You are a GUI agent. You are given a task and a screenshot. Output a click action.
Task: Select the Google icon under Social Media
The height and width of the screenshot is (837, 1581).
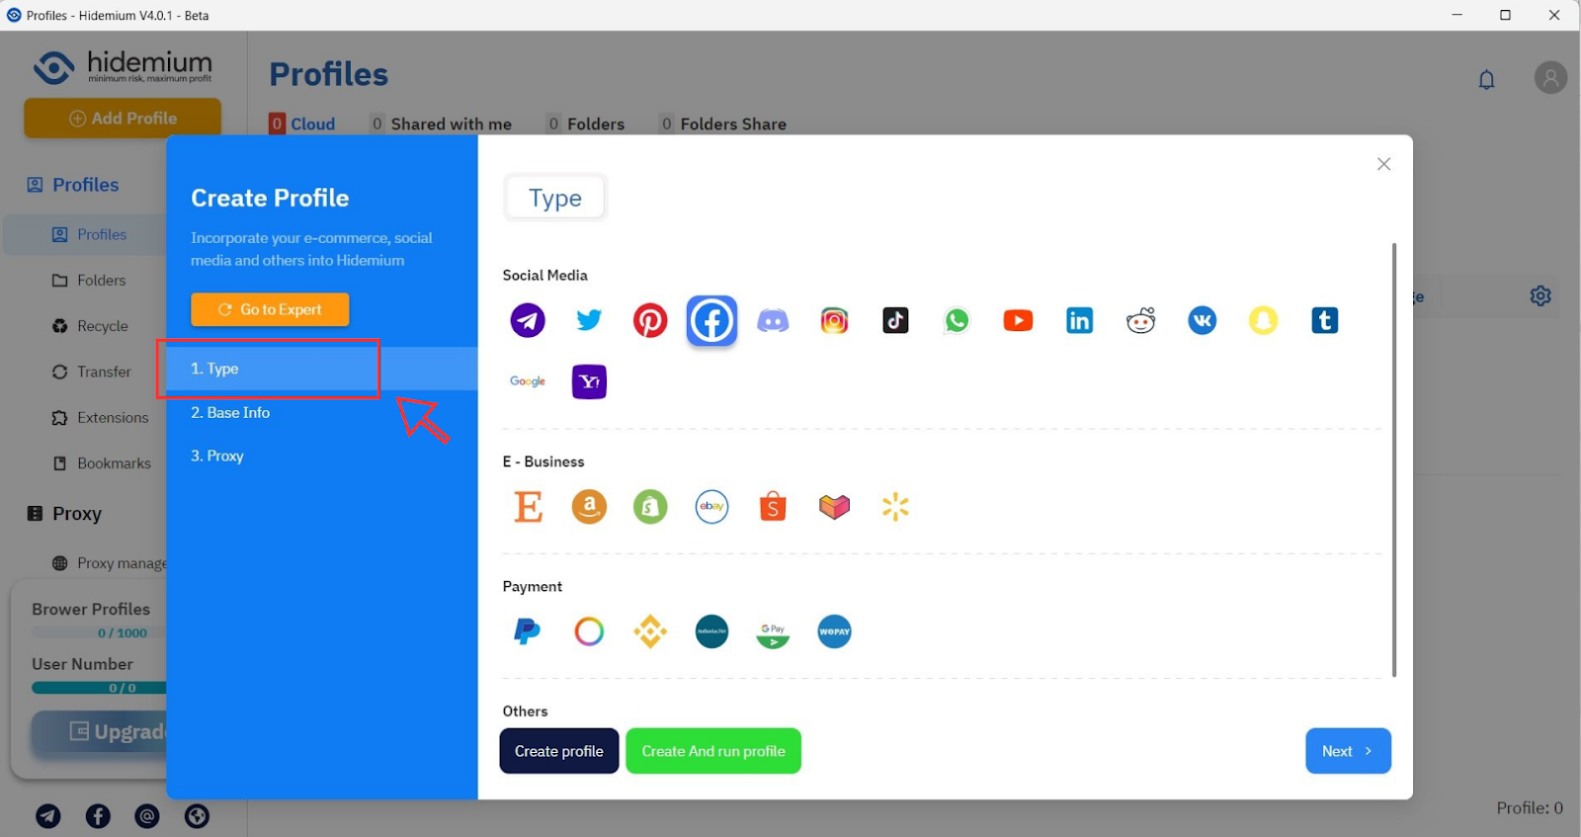tap(528, 381)
